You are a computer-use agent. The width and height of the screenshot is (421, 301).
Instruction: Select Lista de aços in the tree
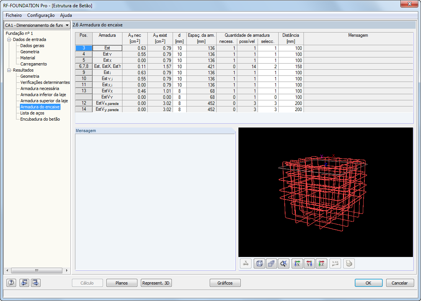pyautogui.click(x=32, y=113)
